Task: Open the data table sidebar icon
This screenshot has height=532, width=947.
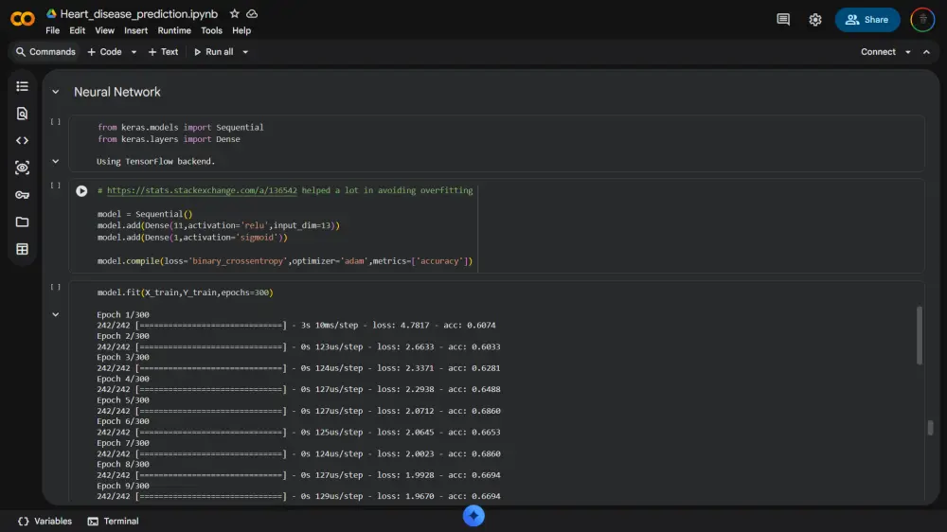Action: (23, 249)
